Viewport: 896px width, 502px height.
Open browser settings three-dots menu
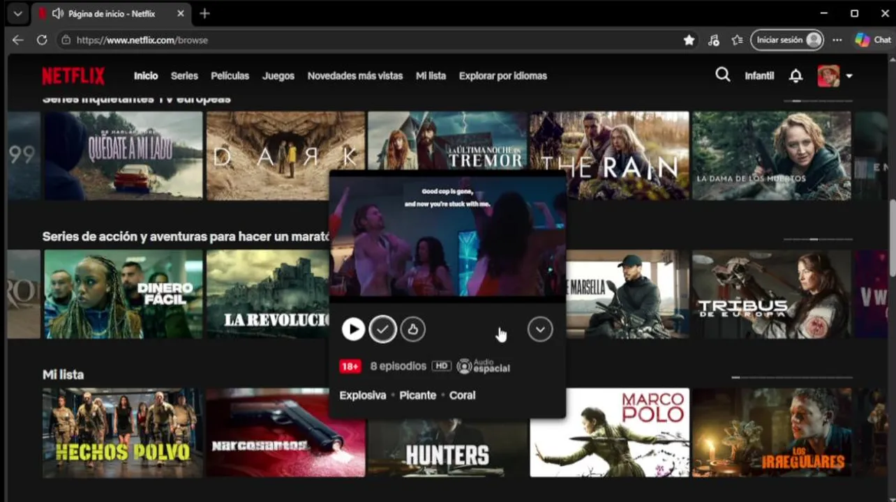[x=837, y=40]
